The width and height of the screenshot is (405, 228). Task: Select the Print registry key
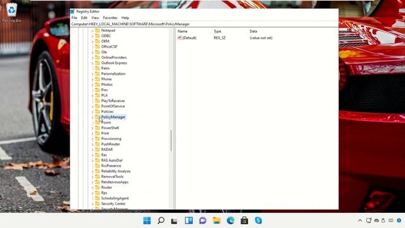(x=105, y=133)
